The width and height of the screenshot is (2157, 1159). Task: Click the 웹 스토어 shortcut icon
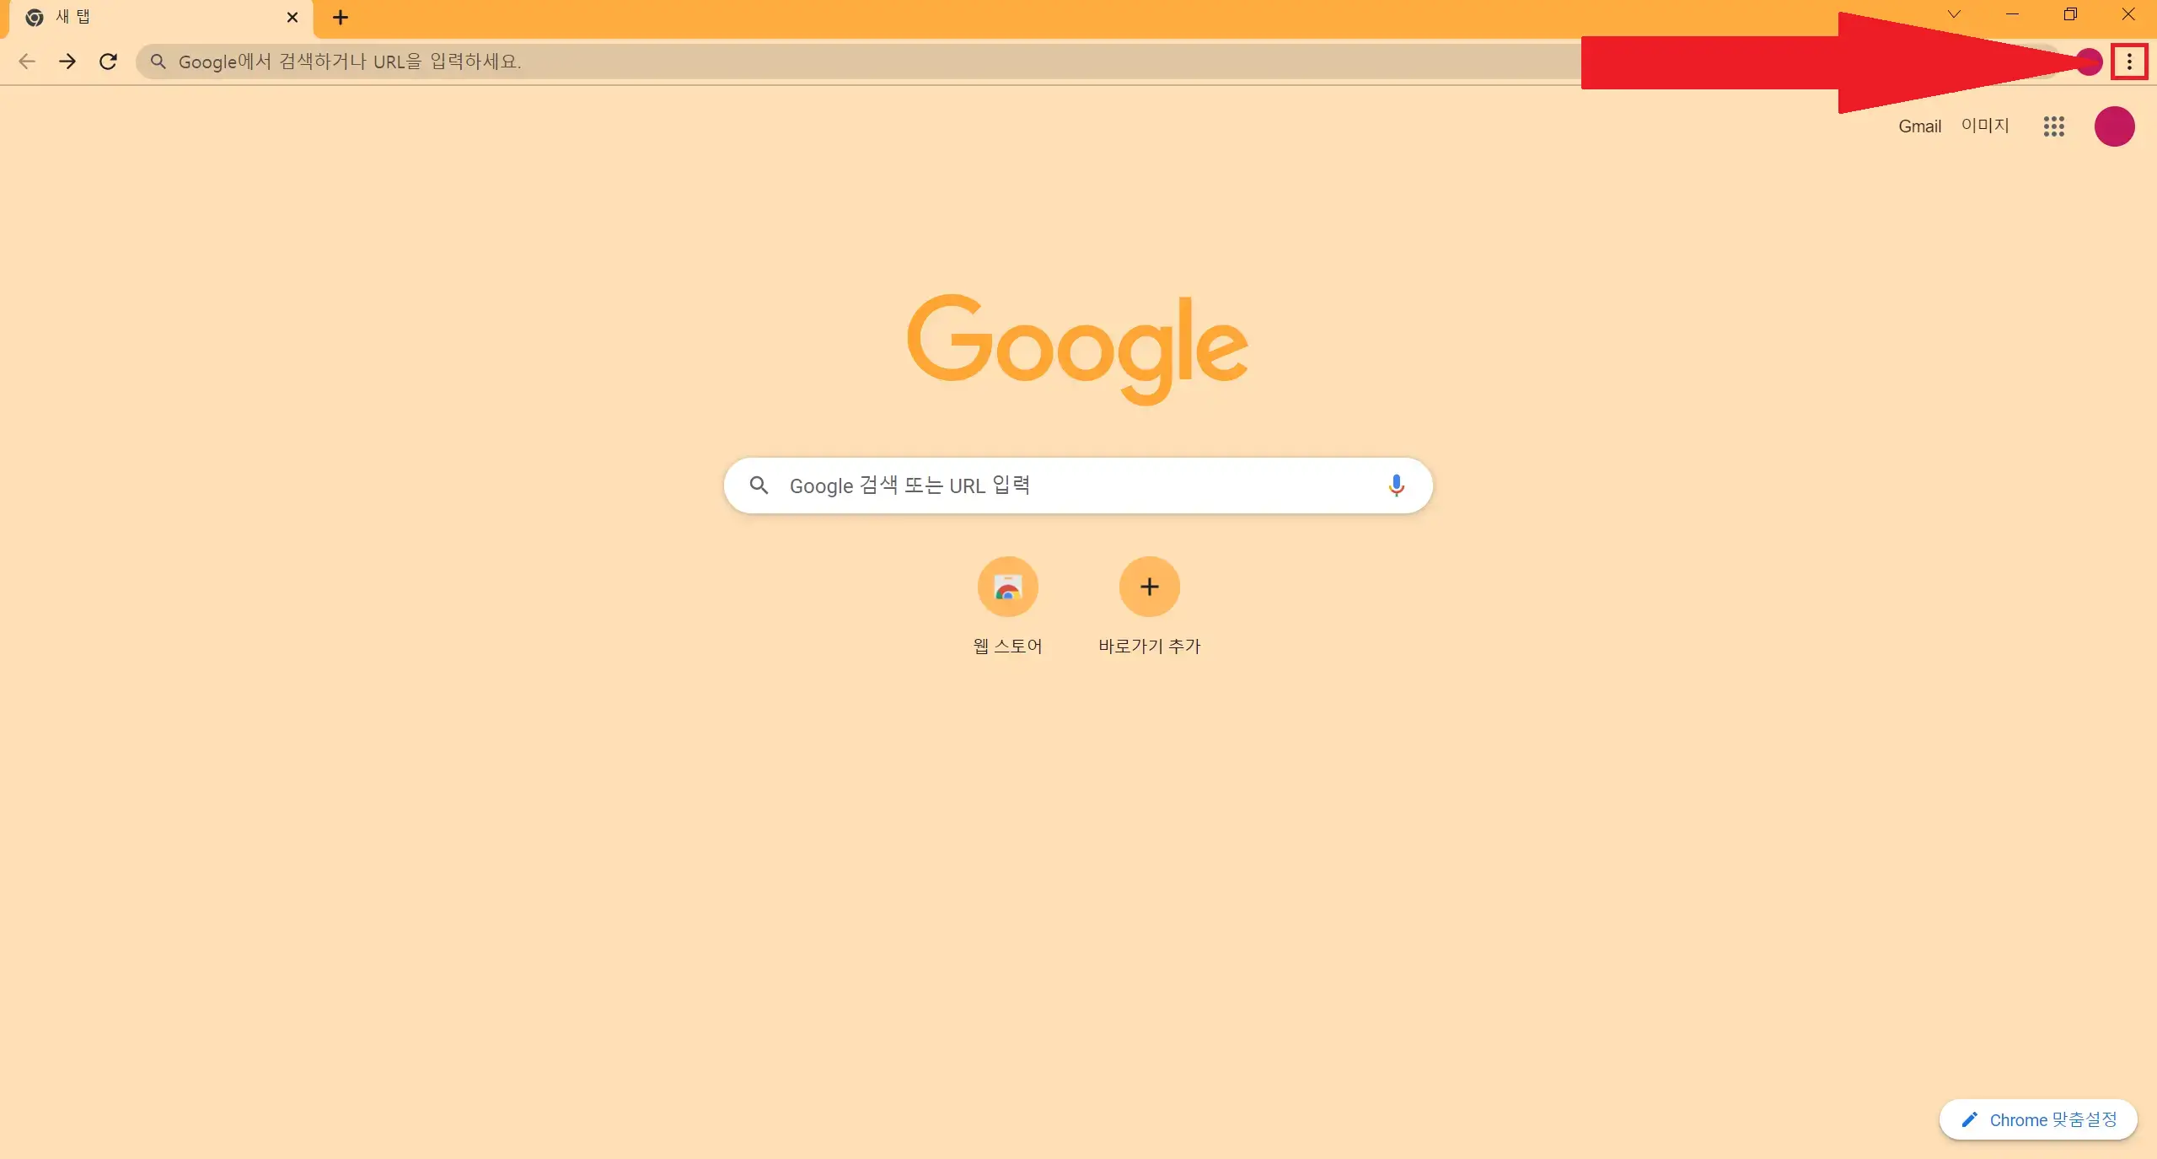coord(1007,587)
